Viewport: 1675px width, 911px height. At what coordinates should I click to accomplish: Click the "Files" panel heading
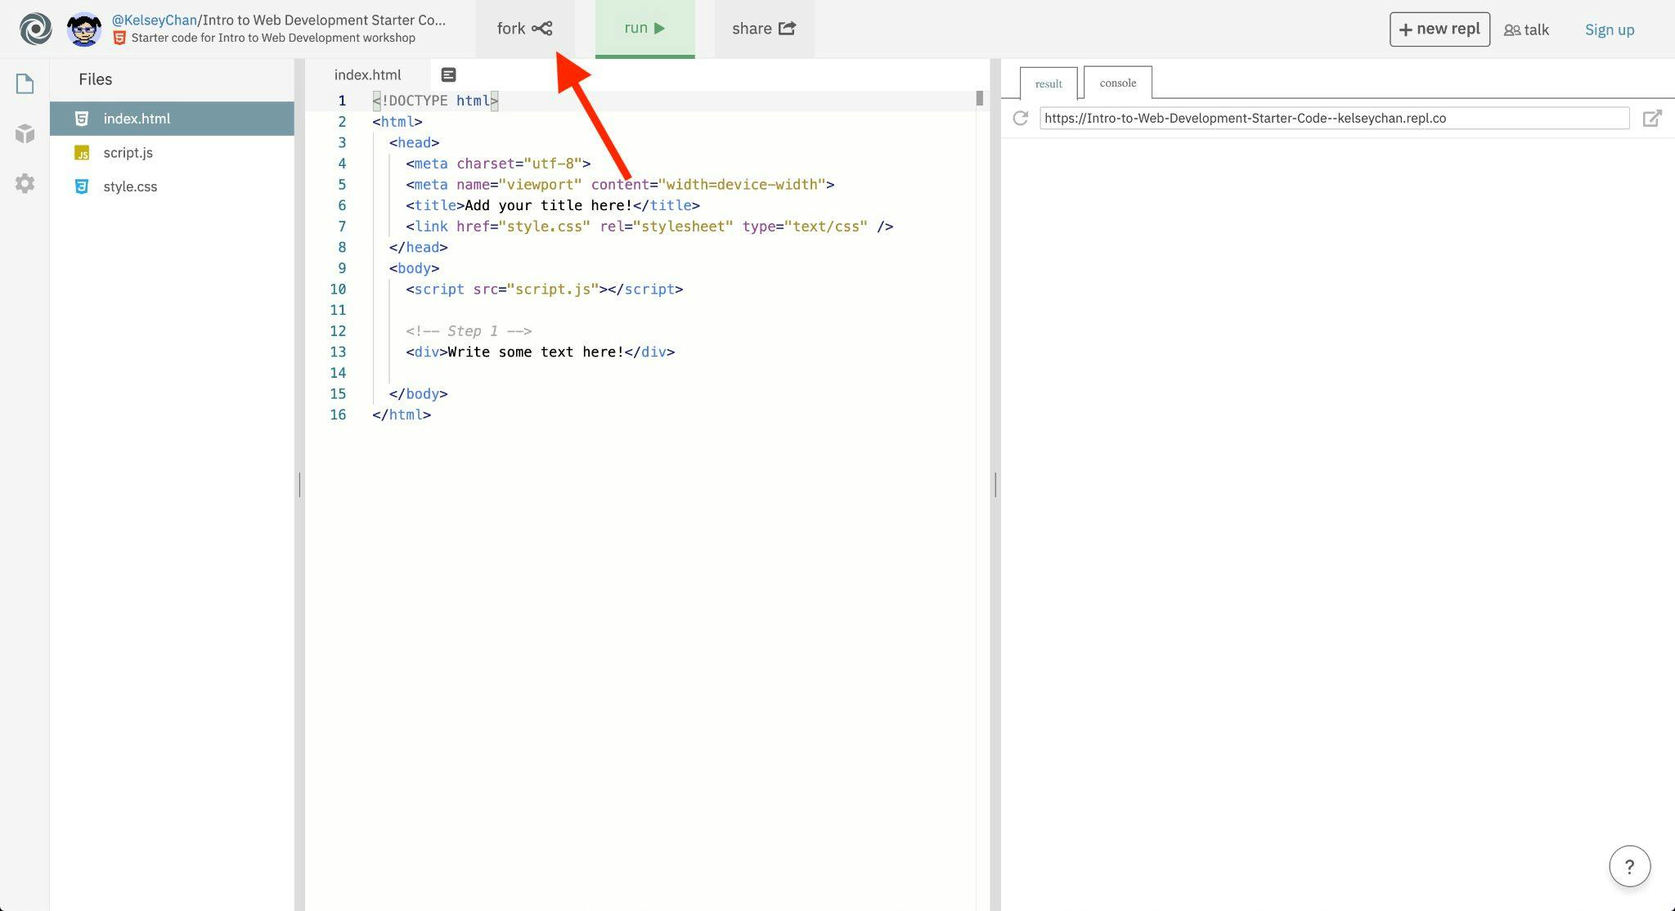tap(95, 79)
